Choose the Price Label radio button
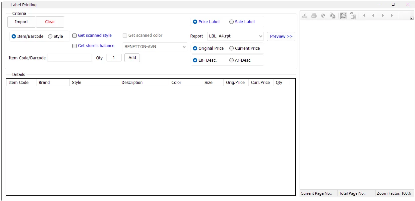415x201 pixels. coord(206,22)
